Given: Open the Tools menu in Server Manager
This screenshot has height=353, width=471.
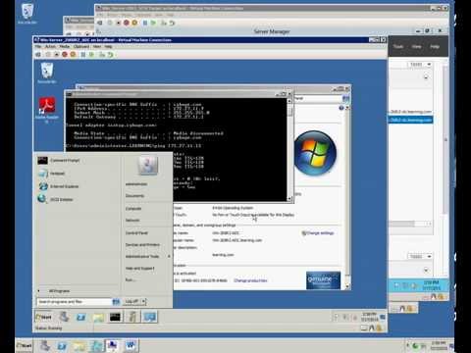Looking at the screenshot, I should 398,46.
